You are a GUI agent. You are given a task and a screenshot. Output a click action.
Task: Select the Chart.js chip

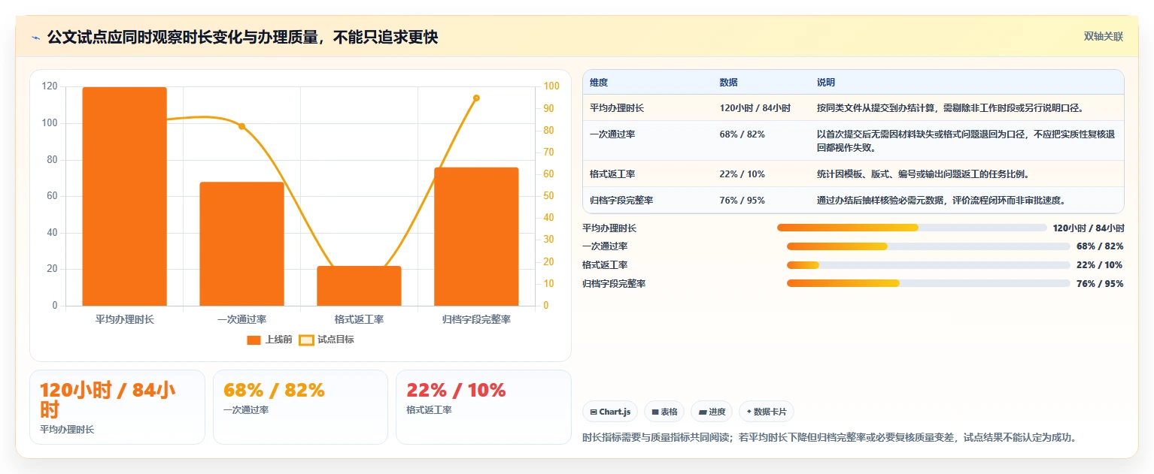pyautogui.click(x=610, y=412)
